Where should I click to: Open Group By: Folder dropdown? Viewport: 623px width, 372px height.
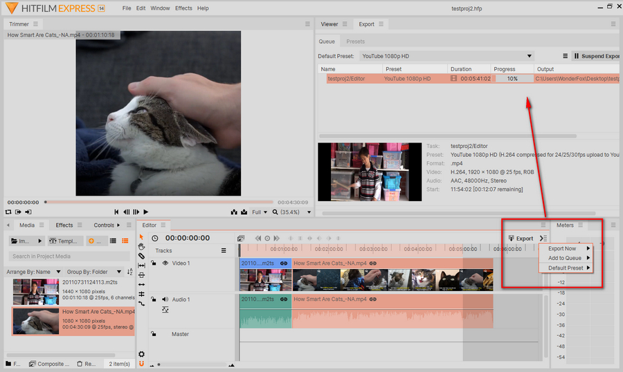(93, 272)
